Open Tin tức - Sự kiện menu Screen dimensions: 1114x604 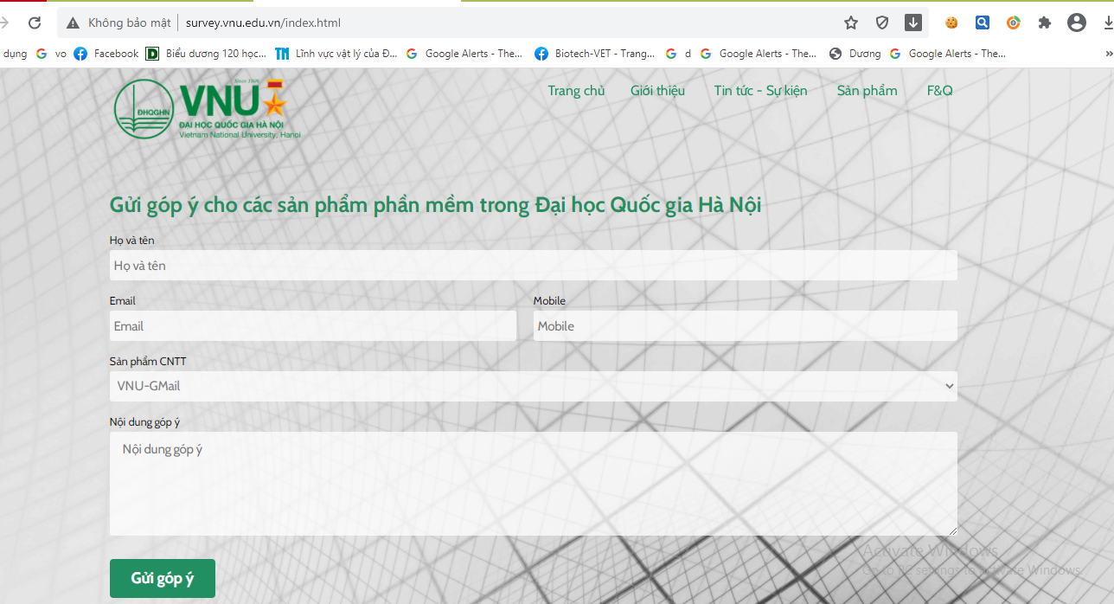(760, 91)
